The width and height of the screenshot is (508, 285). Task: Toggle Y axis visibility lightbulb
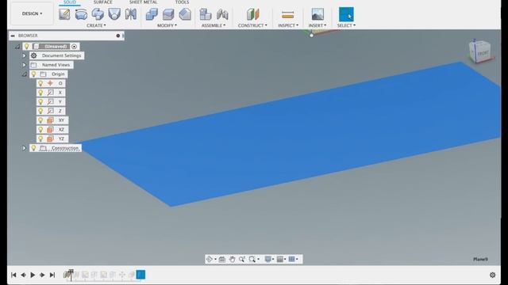click(40, 102)
